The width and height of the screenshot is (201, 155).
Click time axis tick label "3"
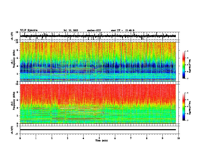pos(68,138)
